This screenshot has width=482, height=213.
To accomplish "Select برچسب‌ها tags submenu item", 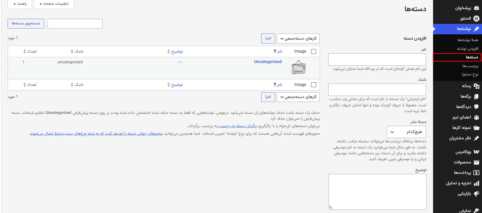I will pyautogui.click(x=470, y=66).
